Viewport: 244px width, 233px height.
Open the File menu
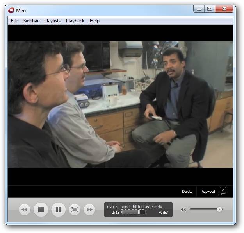(x=14, y=21)
